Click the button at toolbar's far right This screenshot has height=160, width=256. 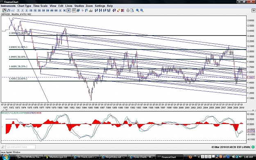click(254, 11)
